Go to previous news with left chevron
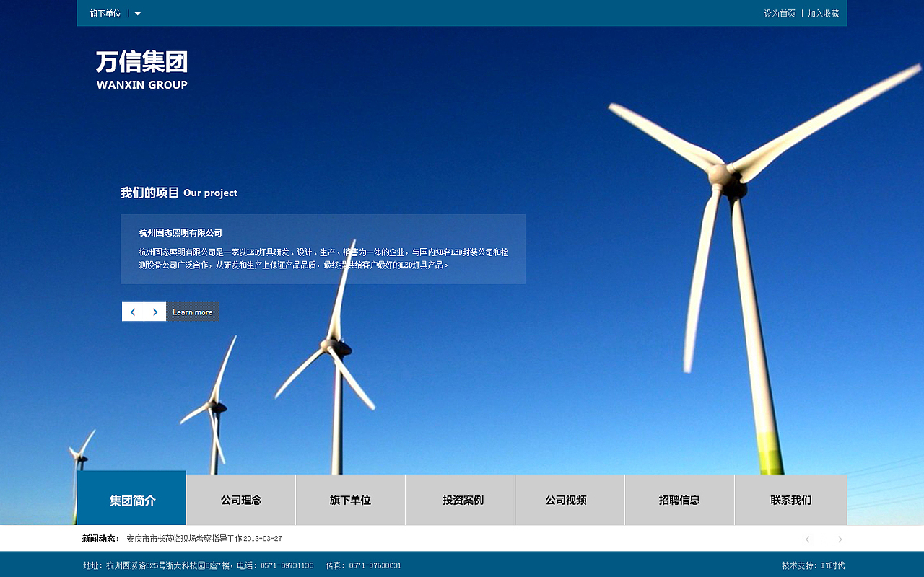 [x=808, y=539]
